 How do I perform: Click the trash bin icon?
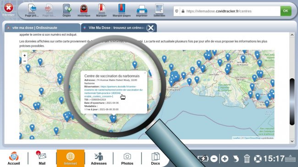coord(247,159)
